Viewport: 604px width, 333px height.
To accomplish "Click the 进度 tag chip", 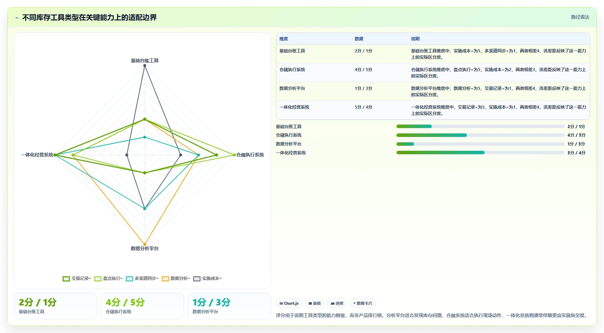I will pos(337,303).
